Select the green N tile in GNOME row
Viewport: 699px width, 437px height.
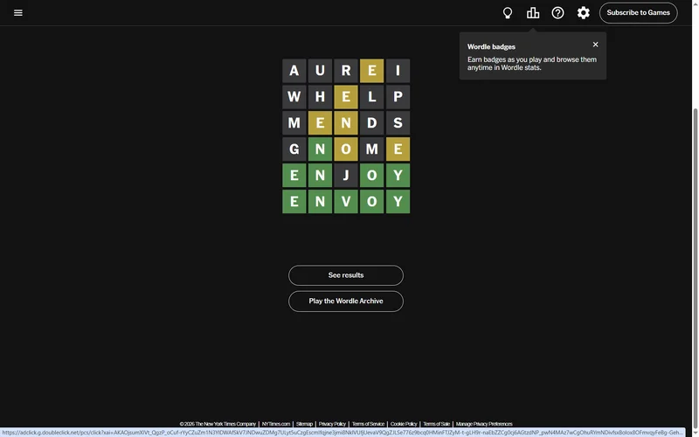pyautogui.click(x=320, y=149)
